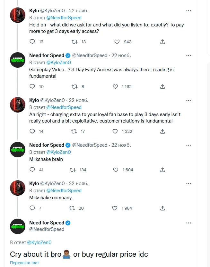Open more options on the "Milkshake brain" tweet
Image resolution: width=210 pixels, height=267 pixels.
[188, 145]
